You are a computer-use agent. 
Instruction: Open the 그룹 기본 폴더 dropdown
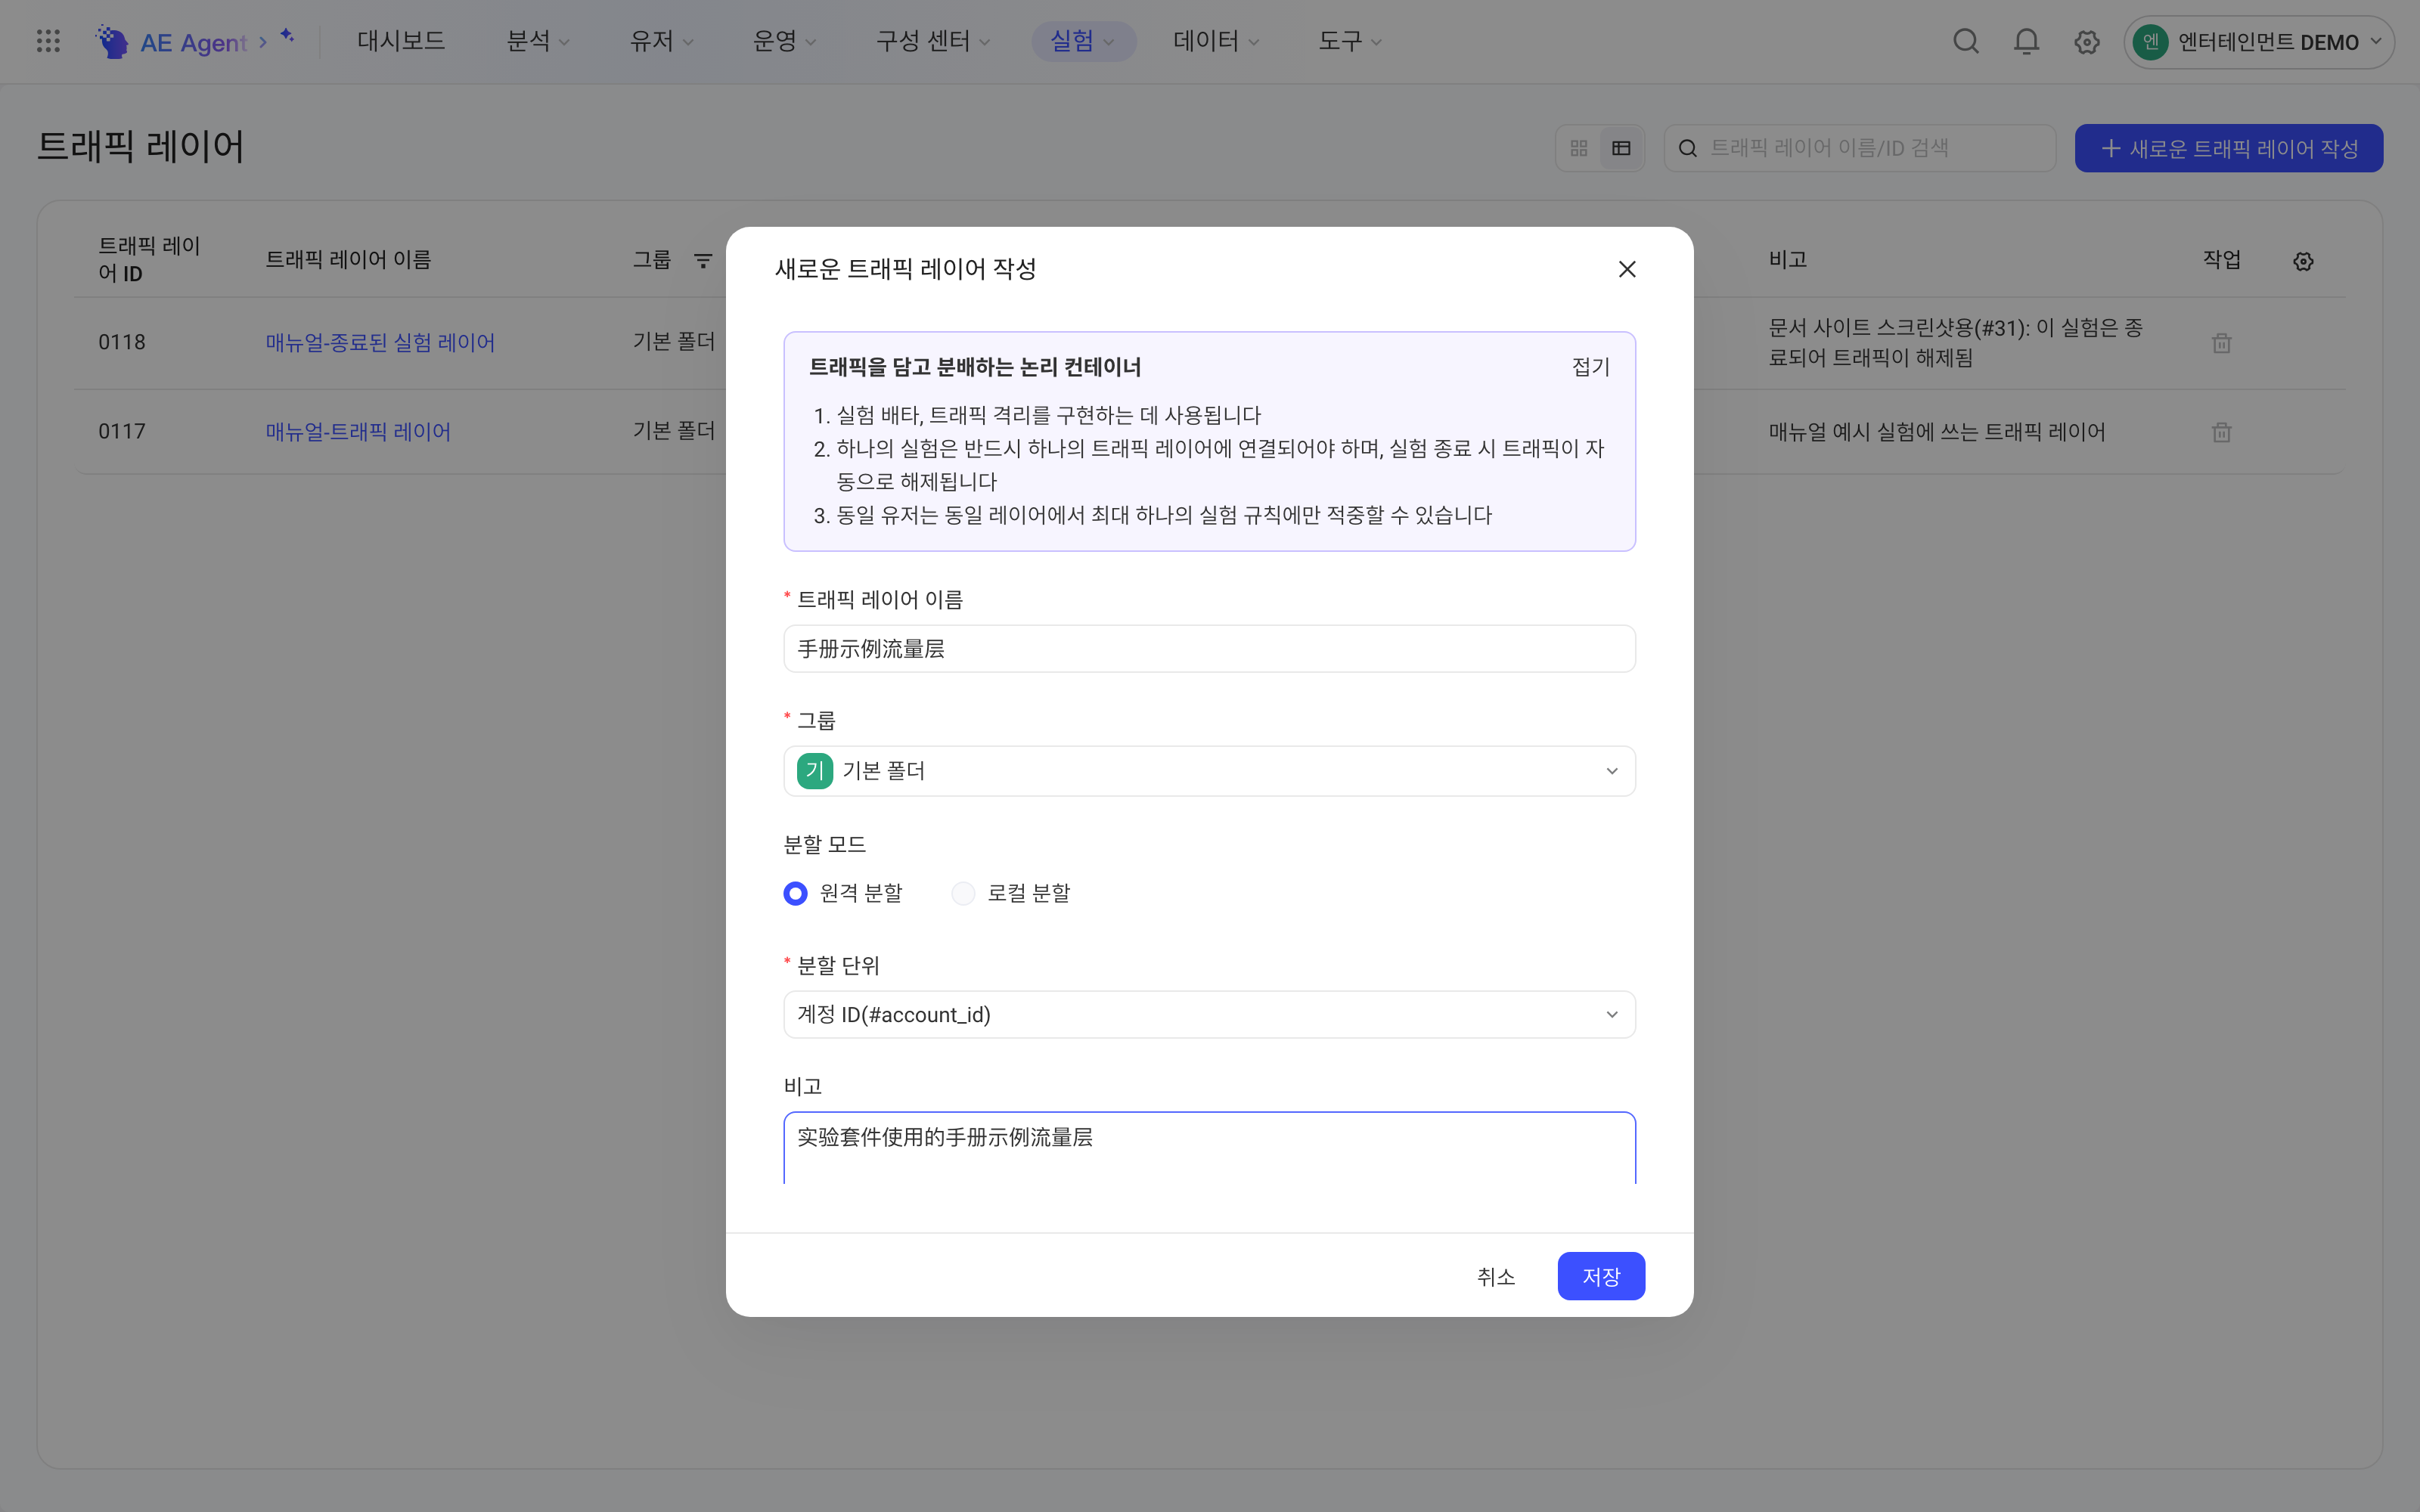pos(1209,770)
